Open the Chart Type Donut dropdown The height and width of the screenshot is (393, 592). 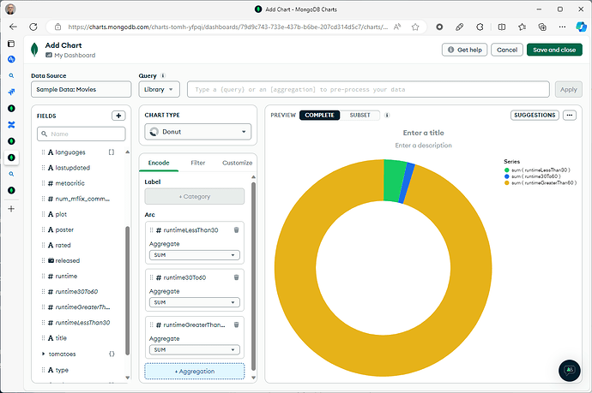click(198, 132)
